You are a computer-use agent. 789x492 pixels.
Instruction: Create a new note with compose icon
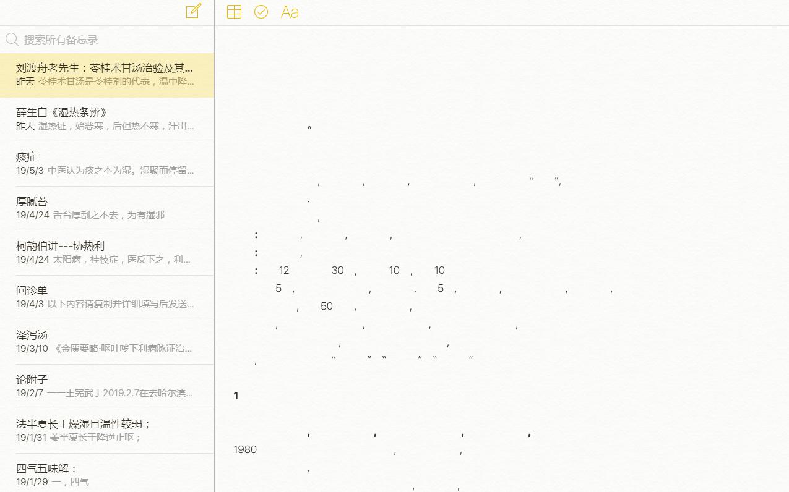tap(194, 11)
